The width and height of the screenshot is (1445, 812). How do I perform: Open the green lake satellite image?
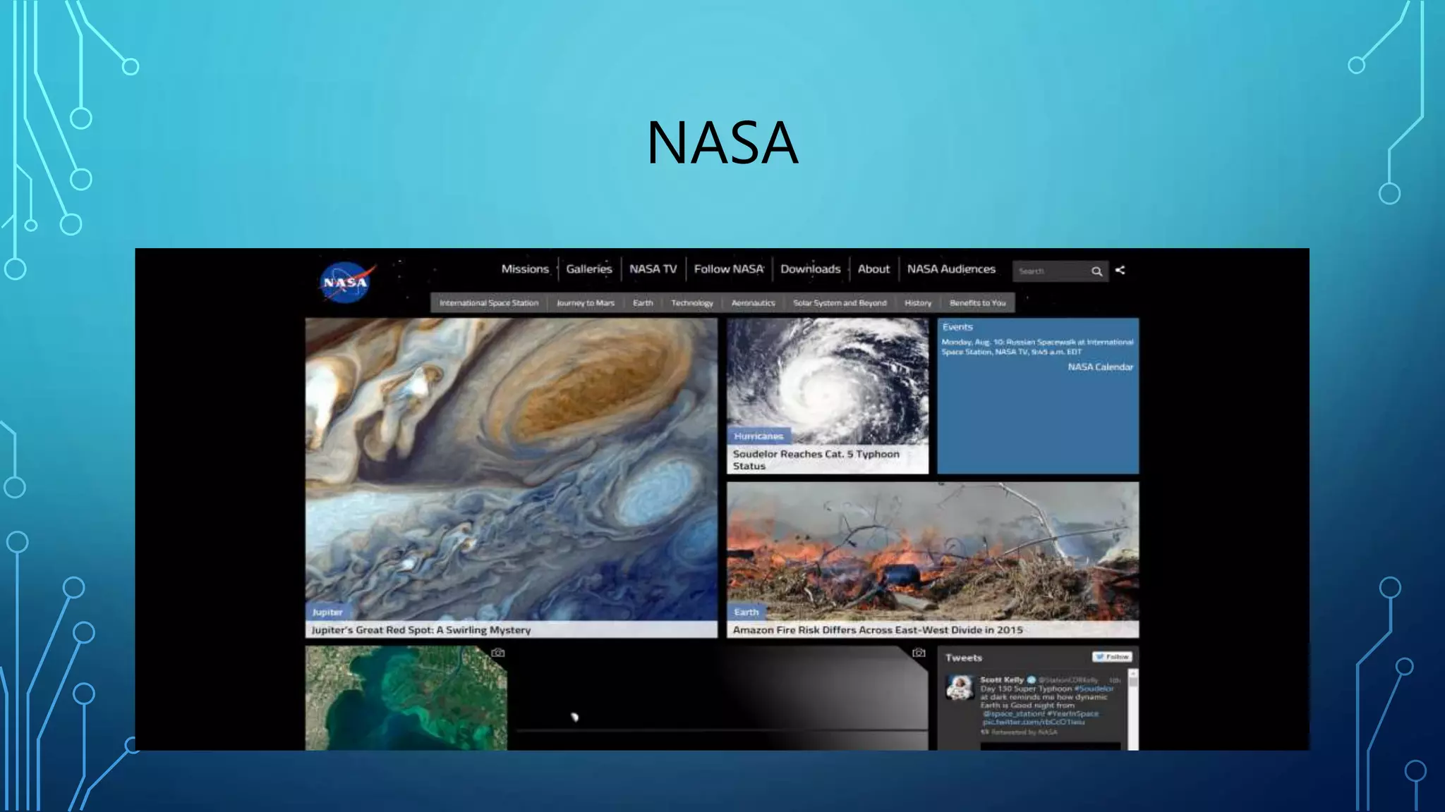pyautogui.click(x=406, y=698)
